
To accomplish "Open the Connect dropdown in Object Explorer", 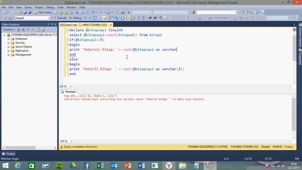I will click(x=8, y=29).
